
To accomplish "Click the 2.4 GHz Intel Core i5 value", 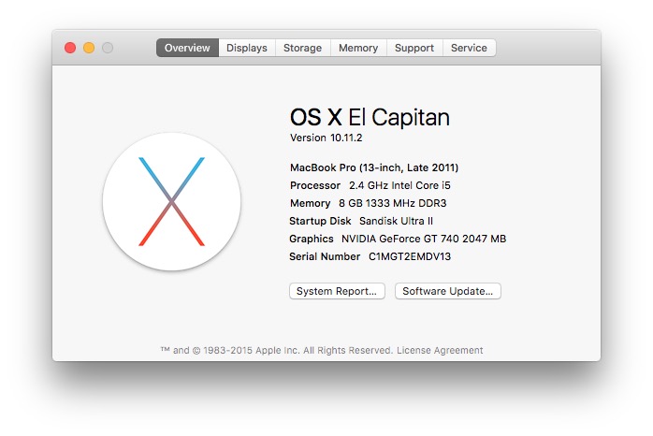I will point(399,185).
